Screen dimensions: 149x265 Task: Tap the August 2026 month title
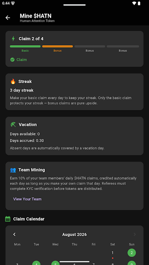(74, 234)
